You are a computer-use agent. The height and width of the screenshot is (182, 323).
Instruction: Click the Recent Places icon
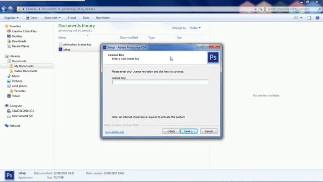9,46
